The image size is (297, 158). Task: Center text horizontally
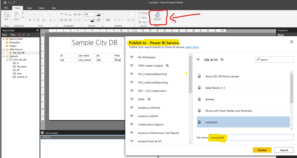click(x=66, y=20)
